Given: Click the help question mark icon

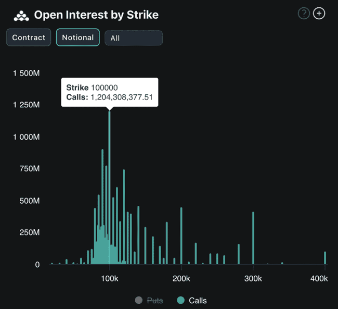Looking at the screenshot, I should coord(304,14).
